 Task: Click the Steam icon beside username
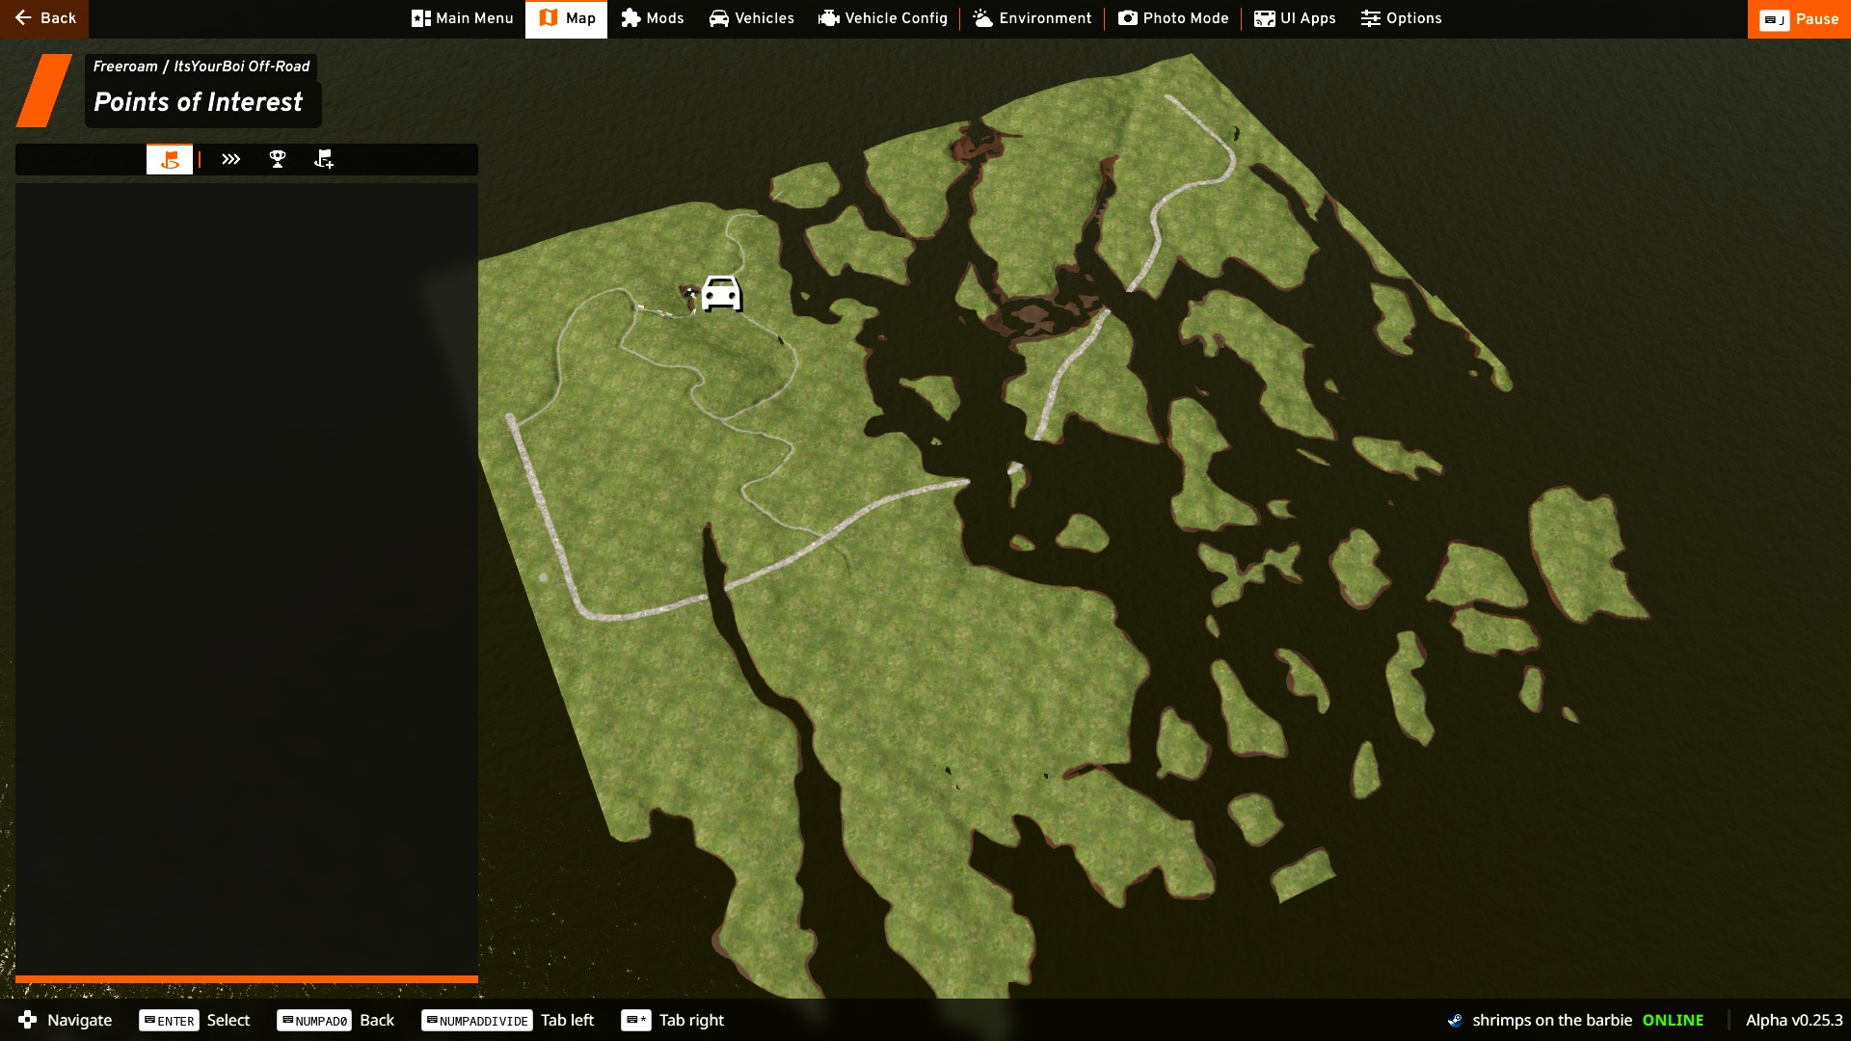[1455, 1021]
